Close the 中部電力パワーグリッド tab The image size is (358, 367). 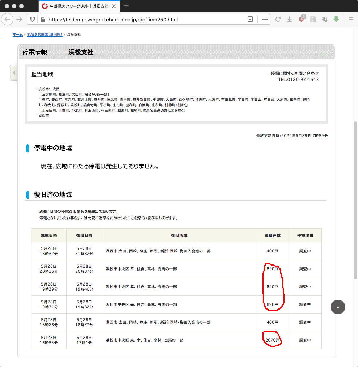point(114,6)
